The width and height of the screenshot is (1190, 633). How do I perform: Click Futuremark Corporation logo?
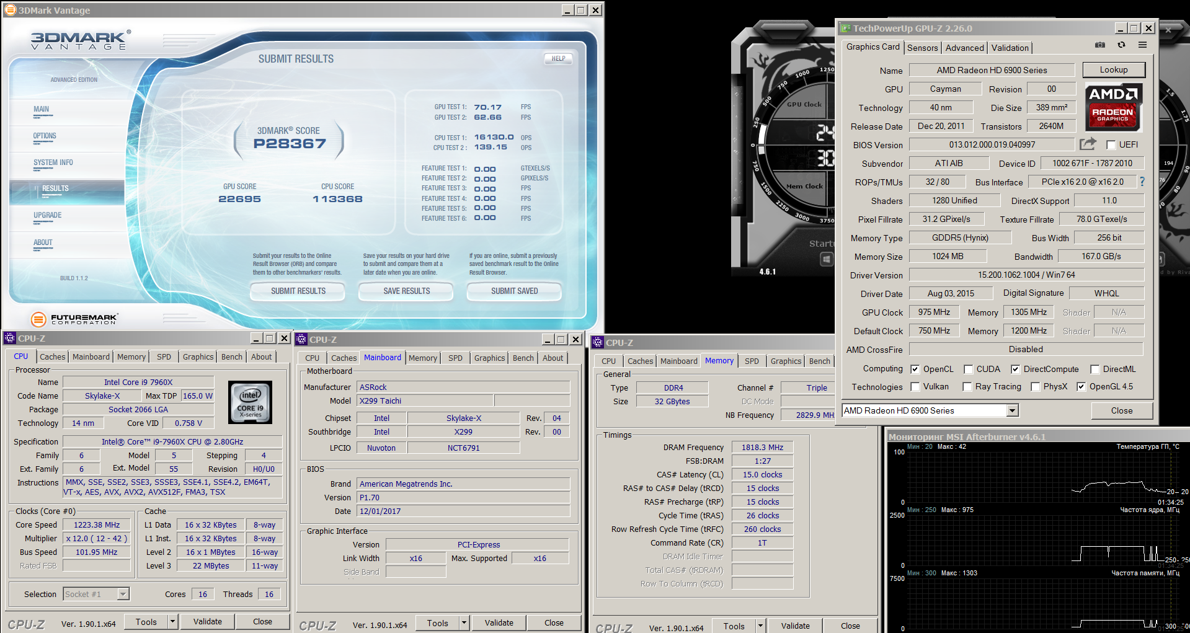click(x=74, y=319)
